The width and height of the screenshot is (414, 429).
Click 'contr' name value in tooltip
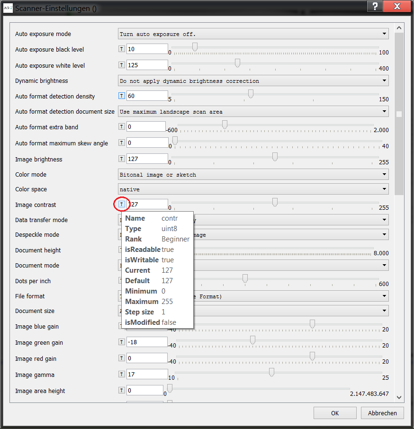point(170,218)
